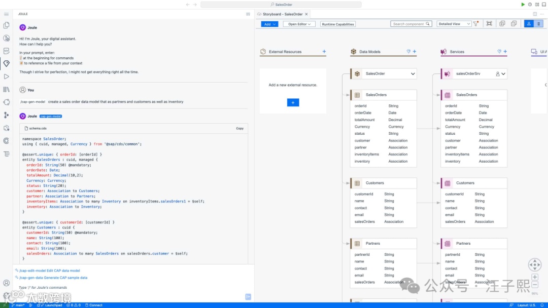Image resolution: width=548 pixels, height=308 pixels.
Task: Click the SalesOrders entity table icon in Data Models
Action: [x=357, y=95]
